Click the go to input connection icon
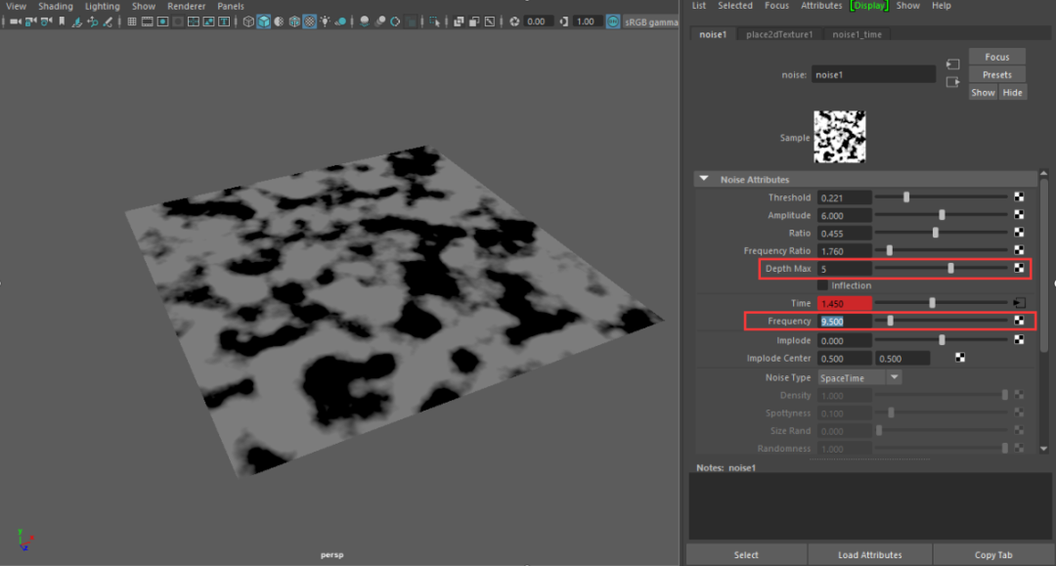The height and width of the screenshot is (566, 1056). [952, 64]
